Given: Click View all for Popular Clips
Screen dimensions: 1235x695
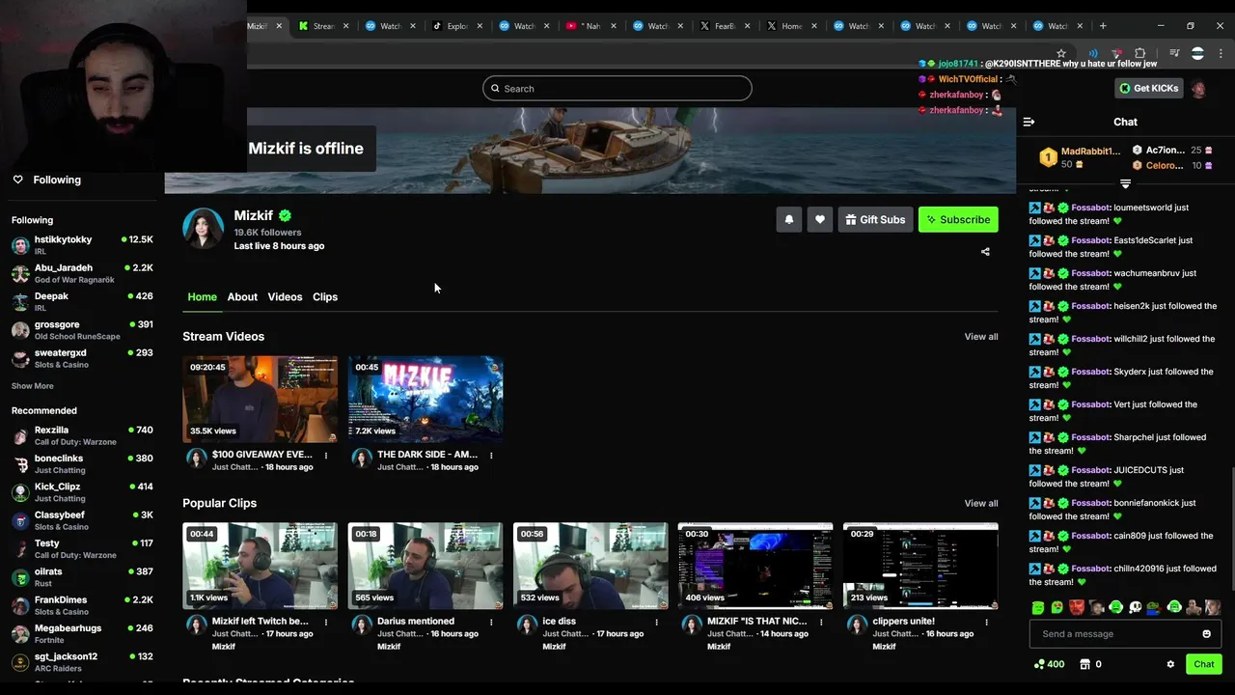Looking at the screenshot, I should click(x=981, y=503).
